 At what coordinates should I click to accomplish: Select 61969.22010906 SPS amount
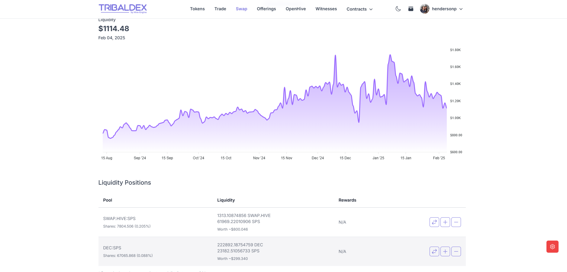pos(239,222)
